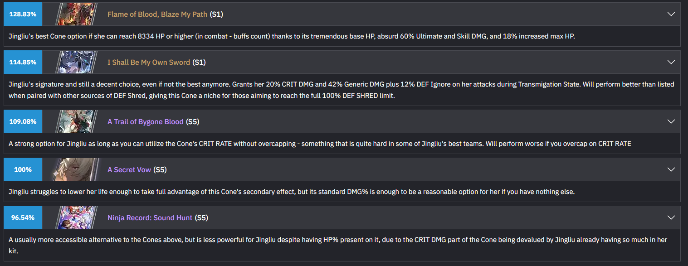Screen dimensions: 688x266
Task: Click the 114.85% performance badge
Action: (23, 62)
